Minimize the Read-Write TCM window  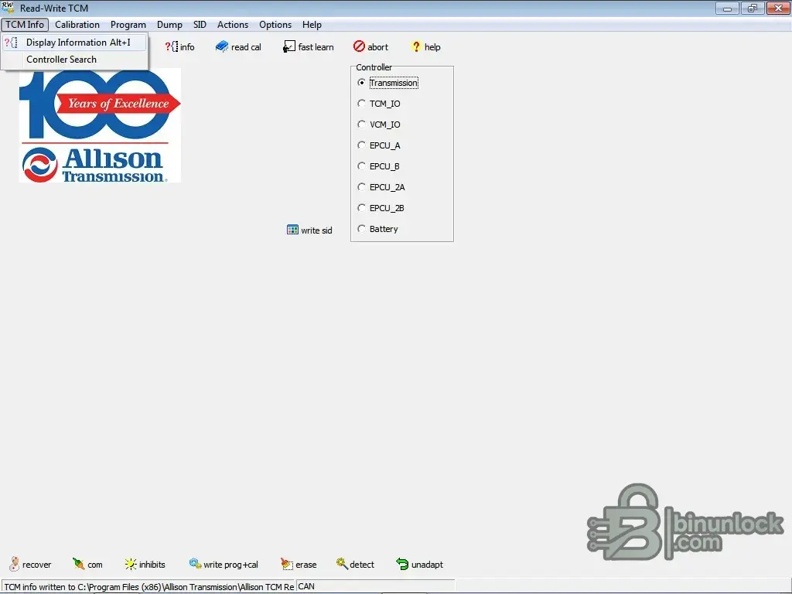click(727, 8)
